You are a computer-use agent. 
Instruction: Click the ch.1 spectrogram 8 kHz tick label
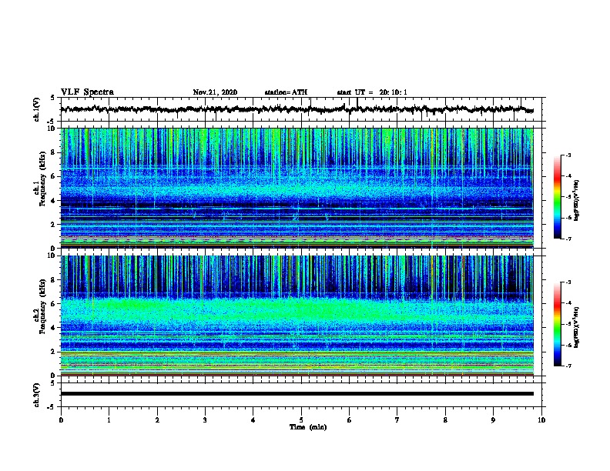pos(53,152)
